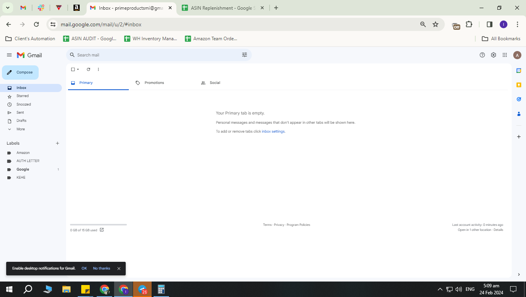Open ASIN AUDIT bookmark
This screenshot has width=526, height=297.
coord(90,39)
